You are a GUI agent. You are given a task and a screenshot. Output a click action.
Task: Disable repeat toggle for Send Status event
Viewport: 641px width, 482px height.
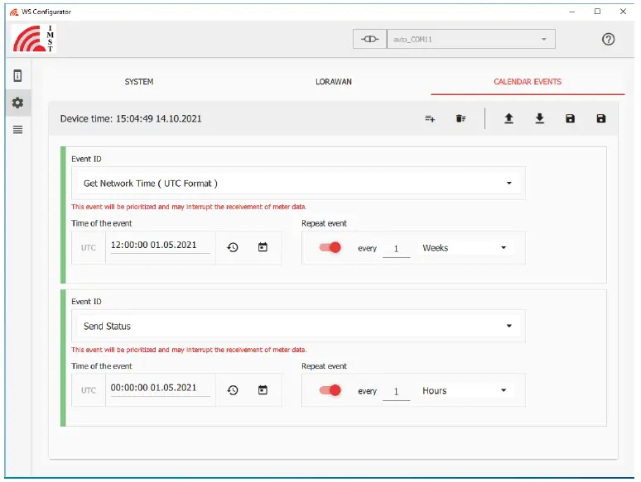330,390
